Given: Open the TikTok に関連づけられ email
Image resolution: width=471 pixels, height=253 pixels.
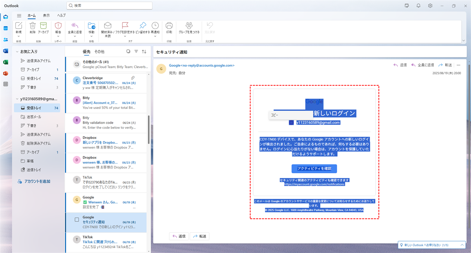Looking at the screenshot, I should [x=107, y=242].
